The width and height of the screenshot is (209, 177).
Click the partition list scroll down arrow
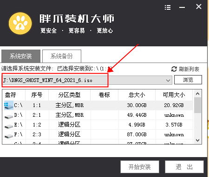197,140
